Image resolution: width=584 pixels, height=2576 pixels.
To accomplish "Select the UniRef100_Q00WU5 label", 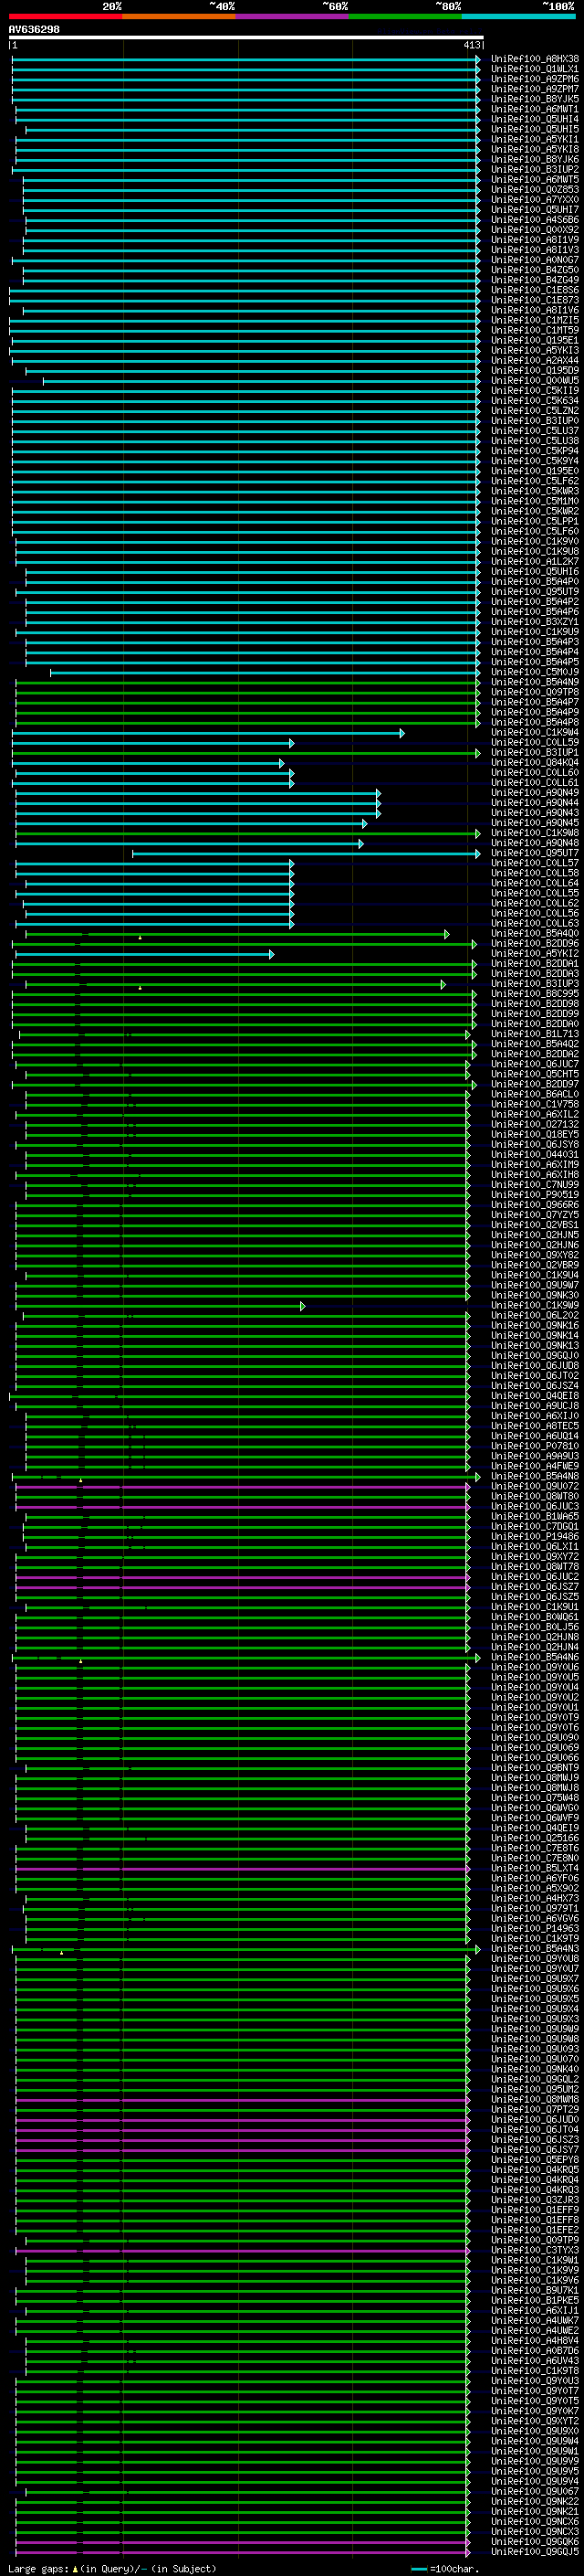I will pyautogui.click(x=534, y=381).
